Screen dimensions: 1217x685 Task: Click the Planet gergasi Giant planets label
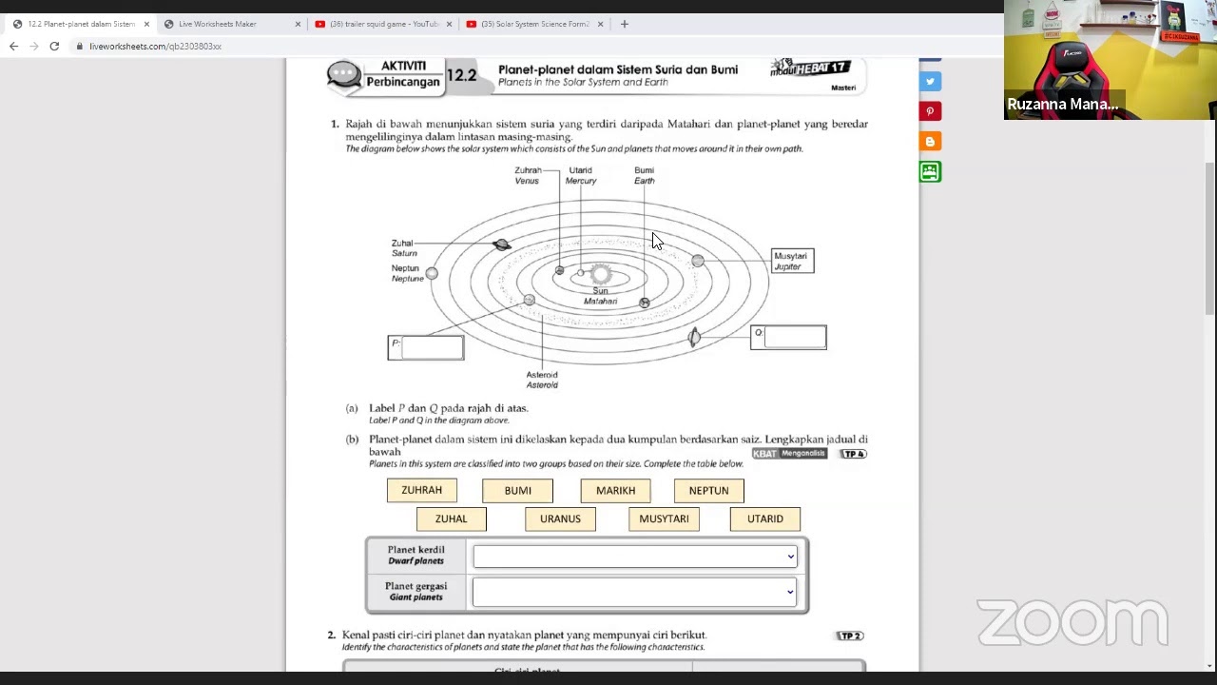[x=416, y=592]
